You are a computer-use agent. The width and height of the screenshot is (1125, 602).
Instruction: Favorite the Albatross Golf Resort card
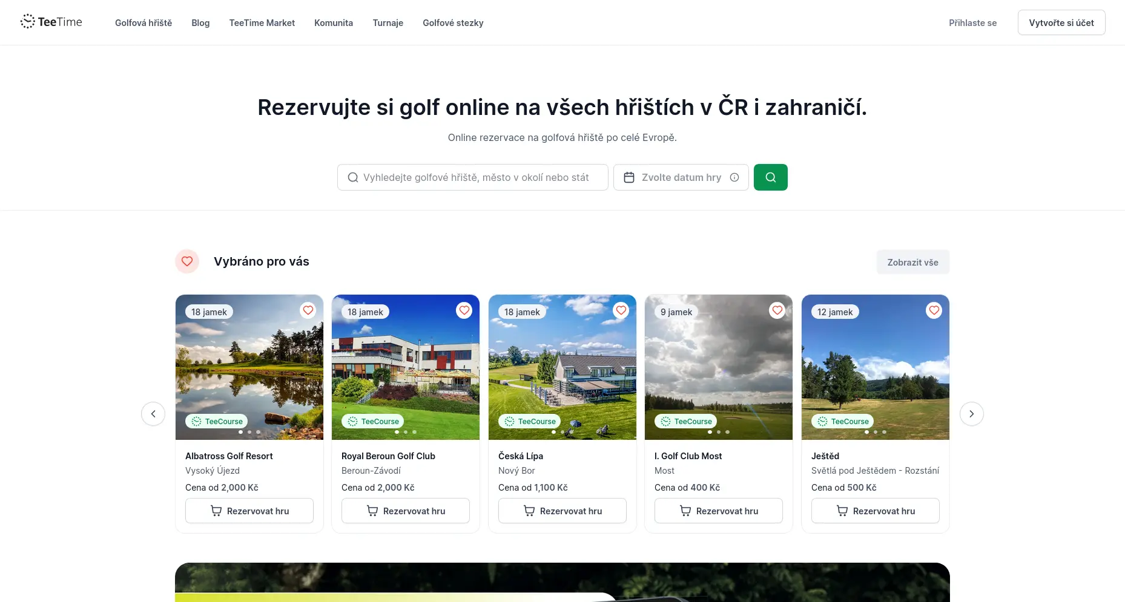tap(308, 310)
